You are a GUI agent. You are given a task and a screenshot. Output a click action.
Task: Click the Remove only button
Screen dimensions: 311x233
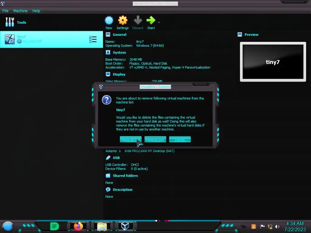pos(155,139)
